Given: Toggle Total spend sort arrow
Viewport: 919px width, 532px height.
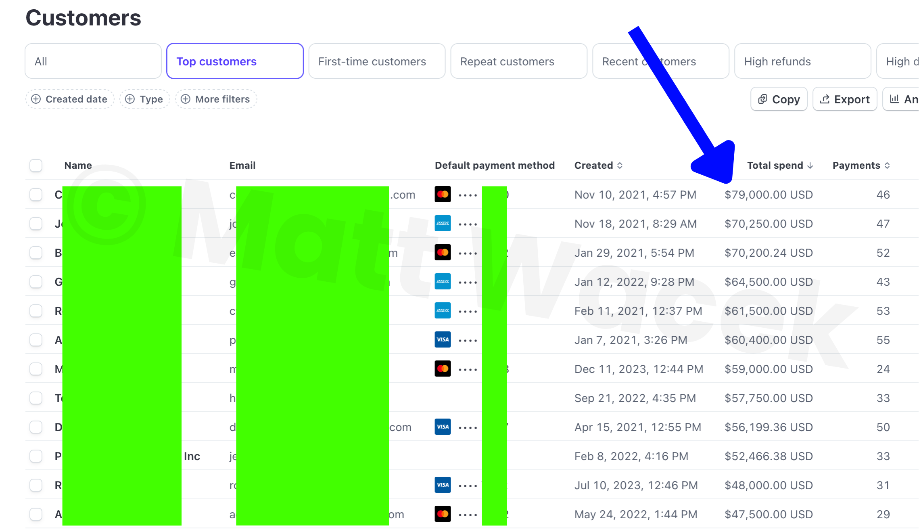Looking at the screenshot, I should click(810, 165).
